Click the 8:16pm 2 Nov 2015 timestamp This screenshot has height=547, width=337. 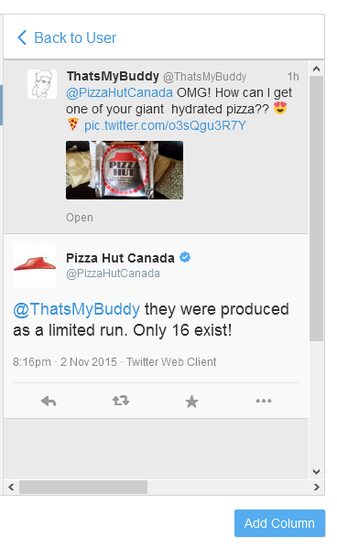(x=65, y=362)
